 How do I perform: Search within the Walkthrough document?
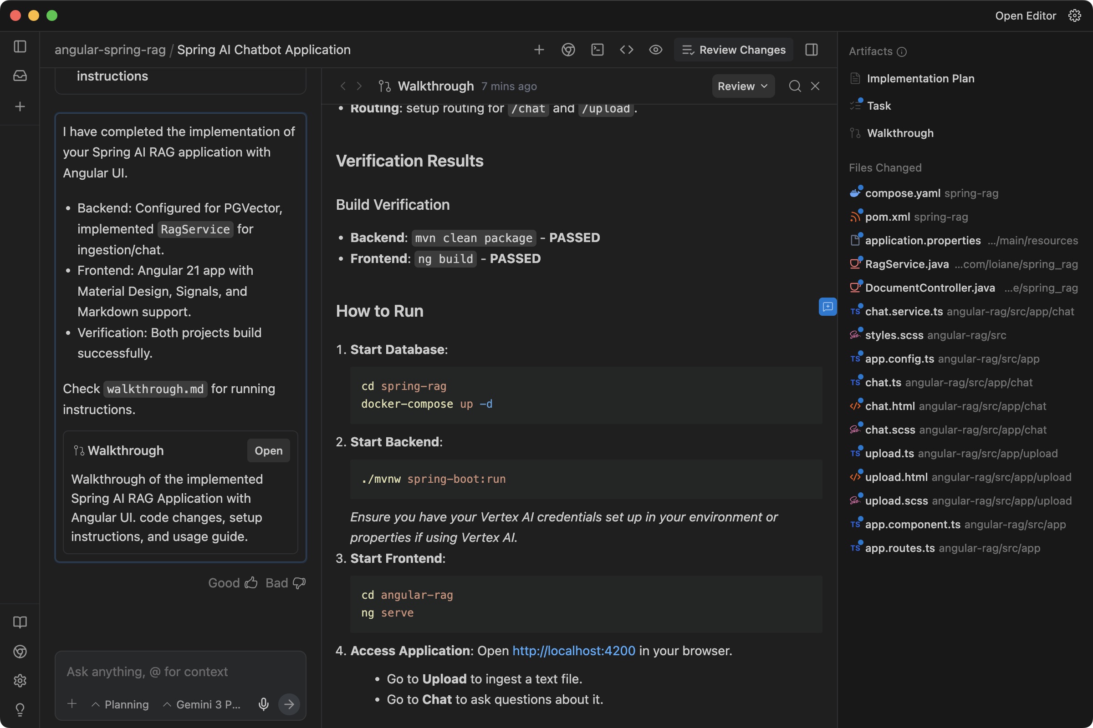point(795,86)
